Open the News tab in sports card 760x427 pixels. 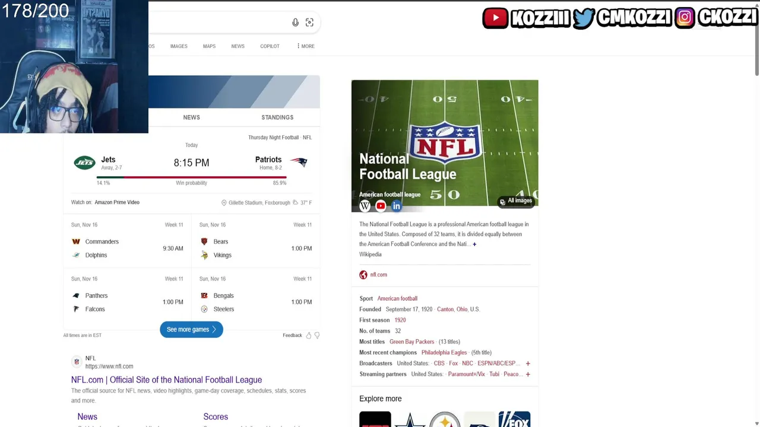pos(191,117)
